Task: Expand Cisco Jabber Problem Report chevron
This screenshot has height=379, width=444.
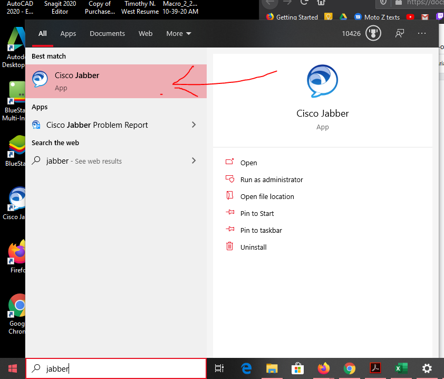Action: click(x=194, y=125)
